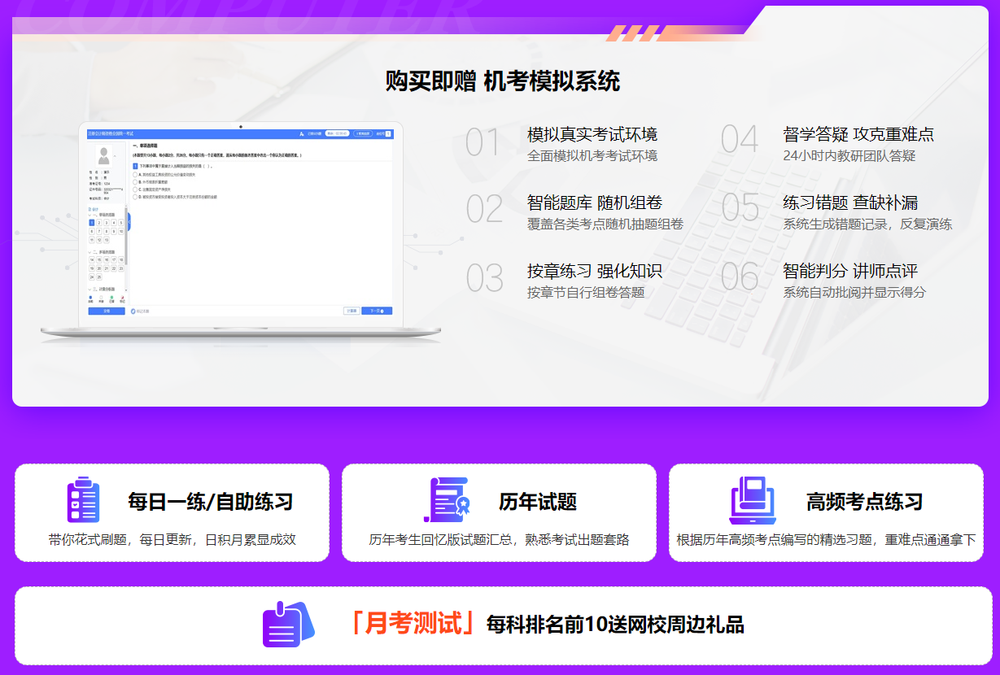
Task: Select answer option A radio button
Action: [x=134, y=174]
